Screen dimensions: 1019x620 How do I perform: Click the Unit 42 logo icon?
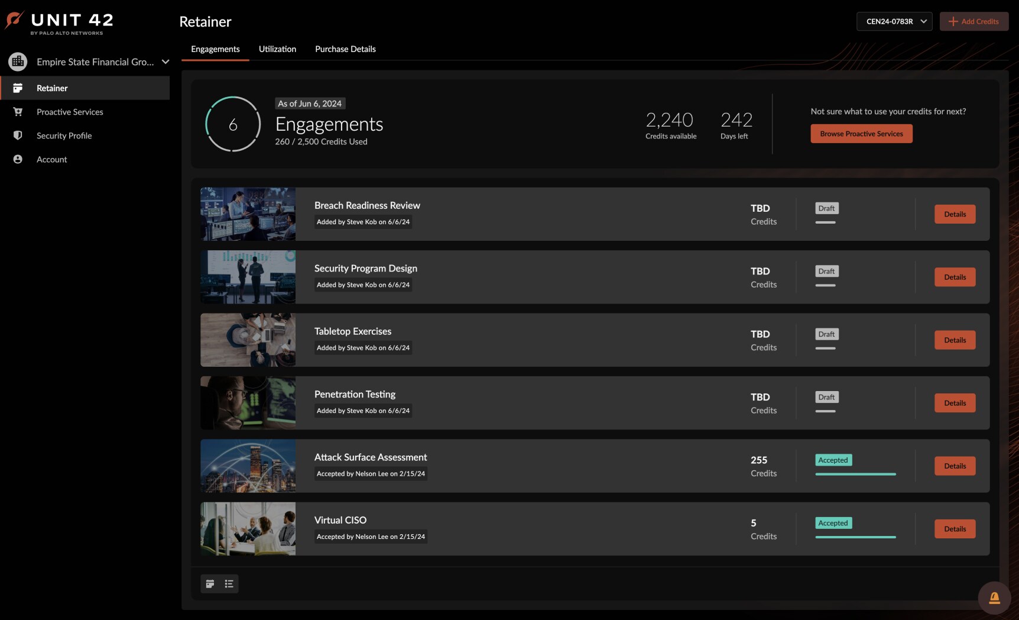click(x=15, y=20)
